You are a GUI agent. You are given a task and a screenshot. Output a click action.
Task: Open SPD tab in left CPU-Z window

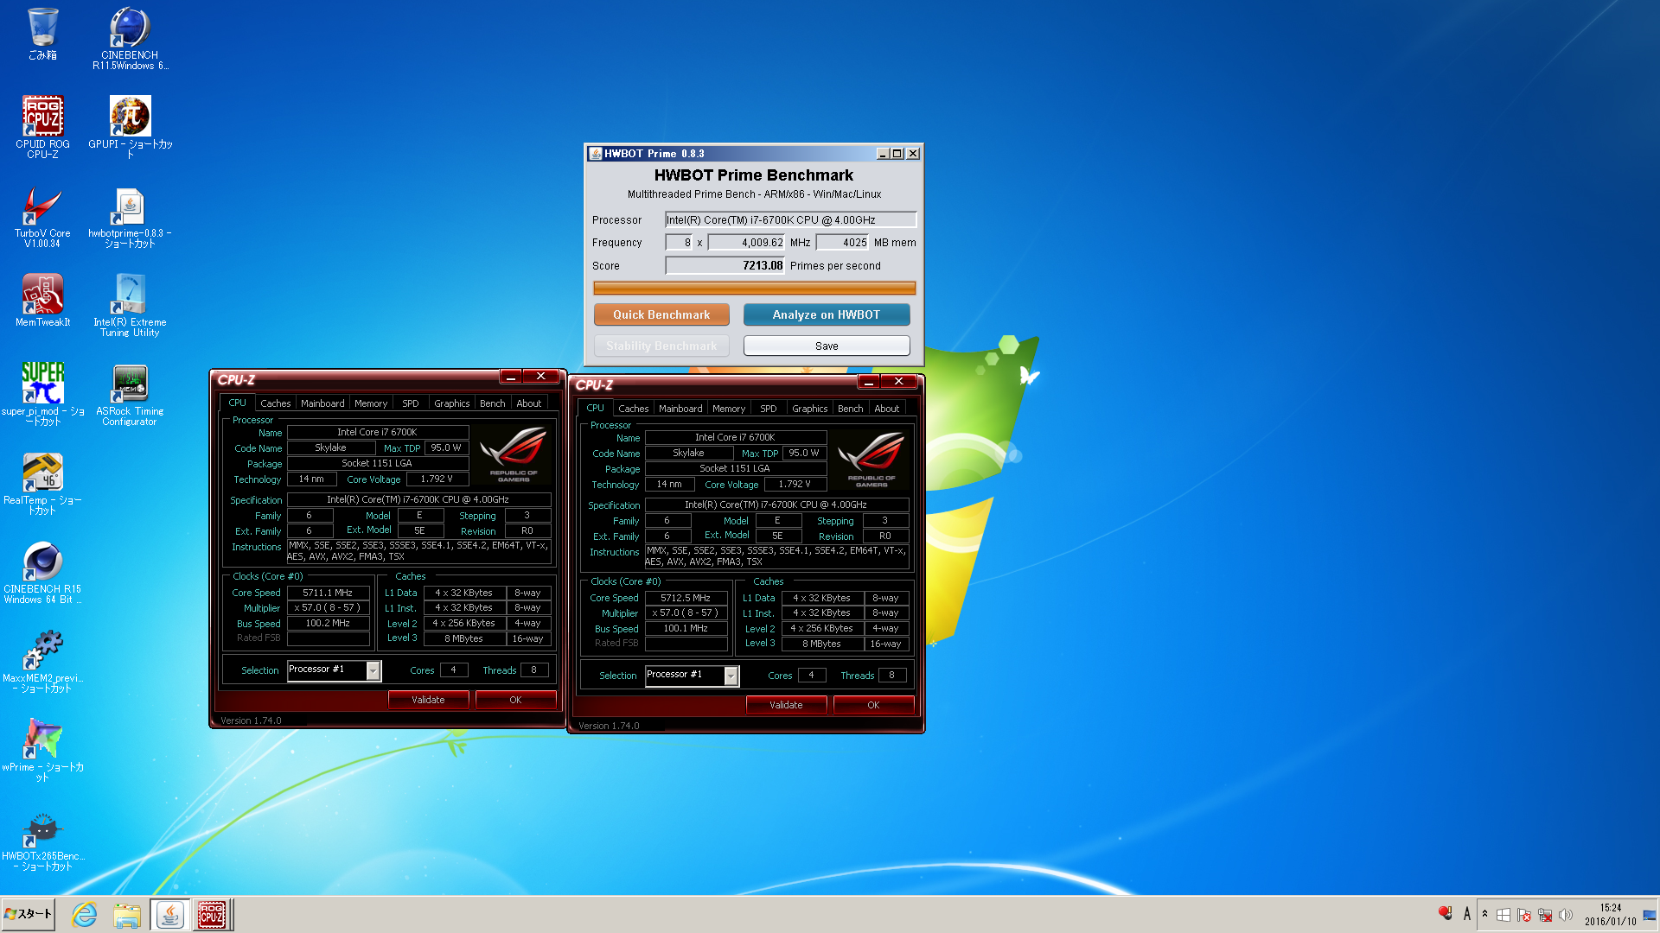click(411, 403)
